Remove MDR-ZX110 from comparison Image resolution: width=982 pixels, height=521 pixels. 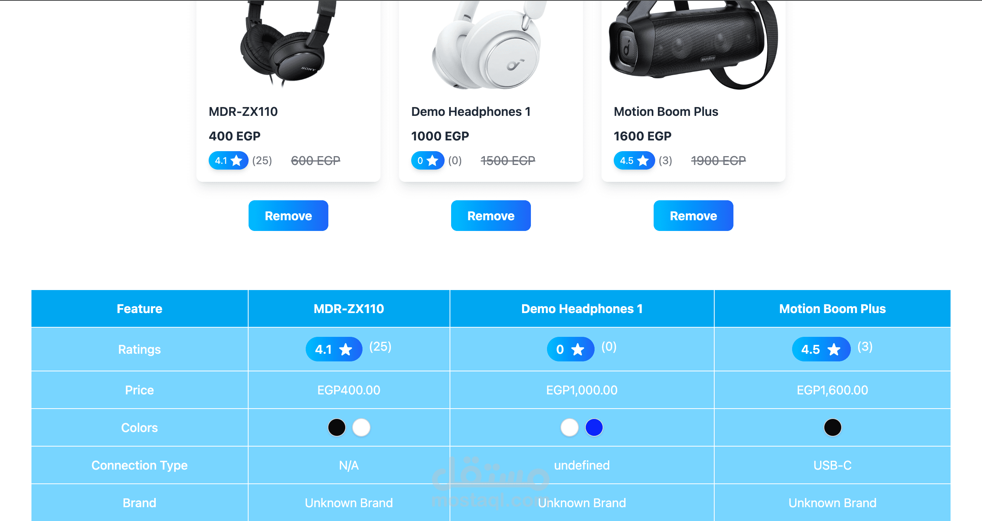[x=288, y=216]
